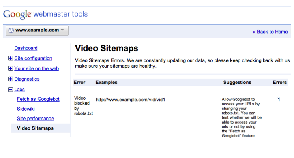Click the Google logo
Viewport: 294px width, 158px height.
coord(17,15)
